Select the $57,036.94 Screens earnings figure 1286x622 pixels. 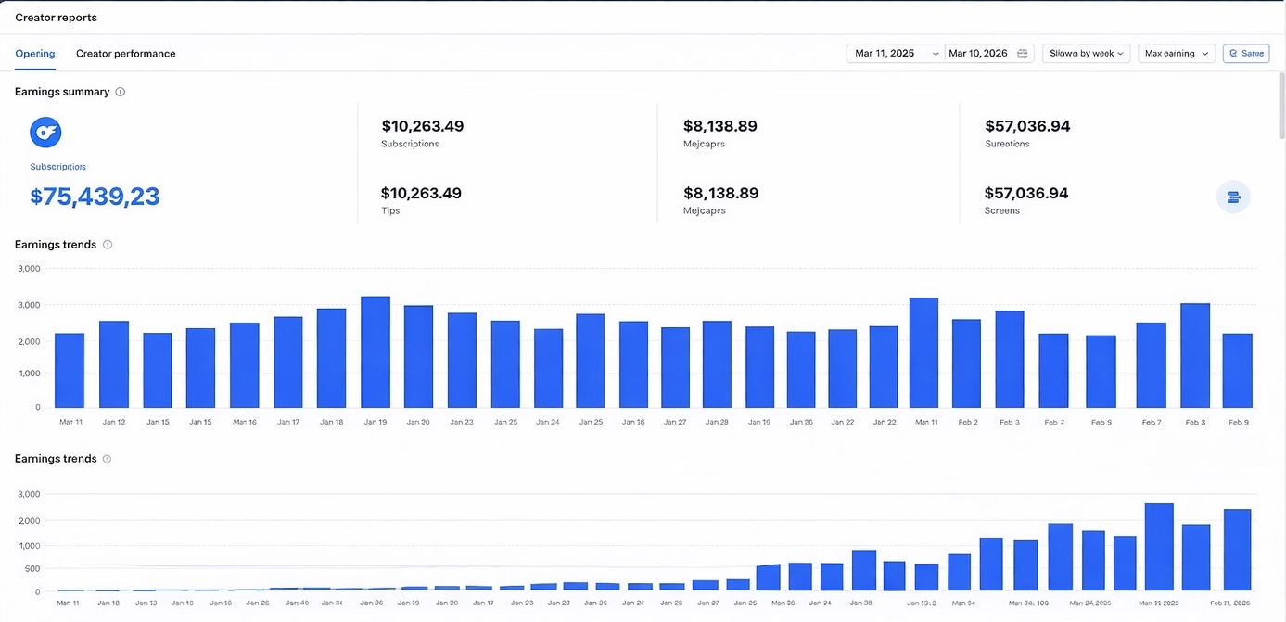[x=1026, y=194]
